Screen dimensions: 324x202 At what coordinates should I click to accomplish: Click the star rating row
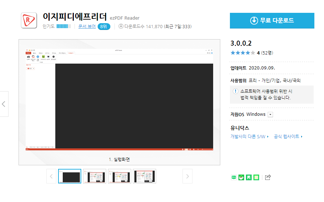pyautogui.click(x=243, y=53)
